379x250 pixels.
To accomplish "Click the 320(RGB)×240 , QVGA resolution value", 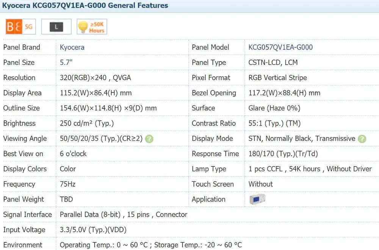I will pyautogui.click(x=95, y=78).
